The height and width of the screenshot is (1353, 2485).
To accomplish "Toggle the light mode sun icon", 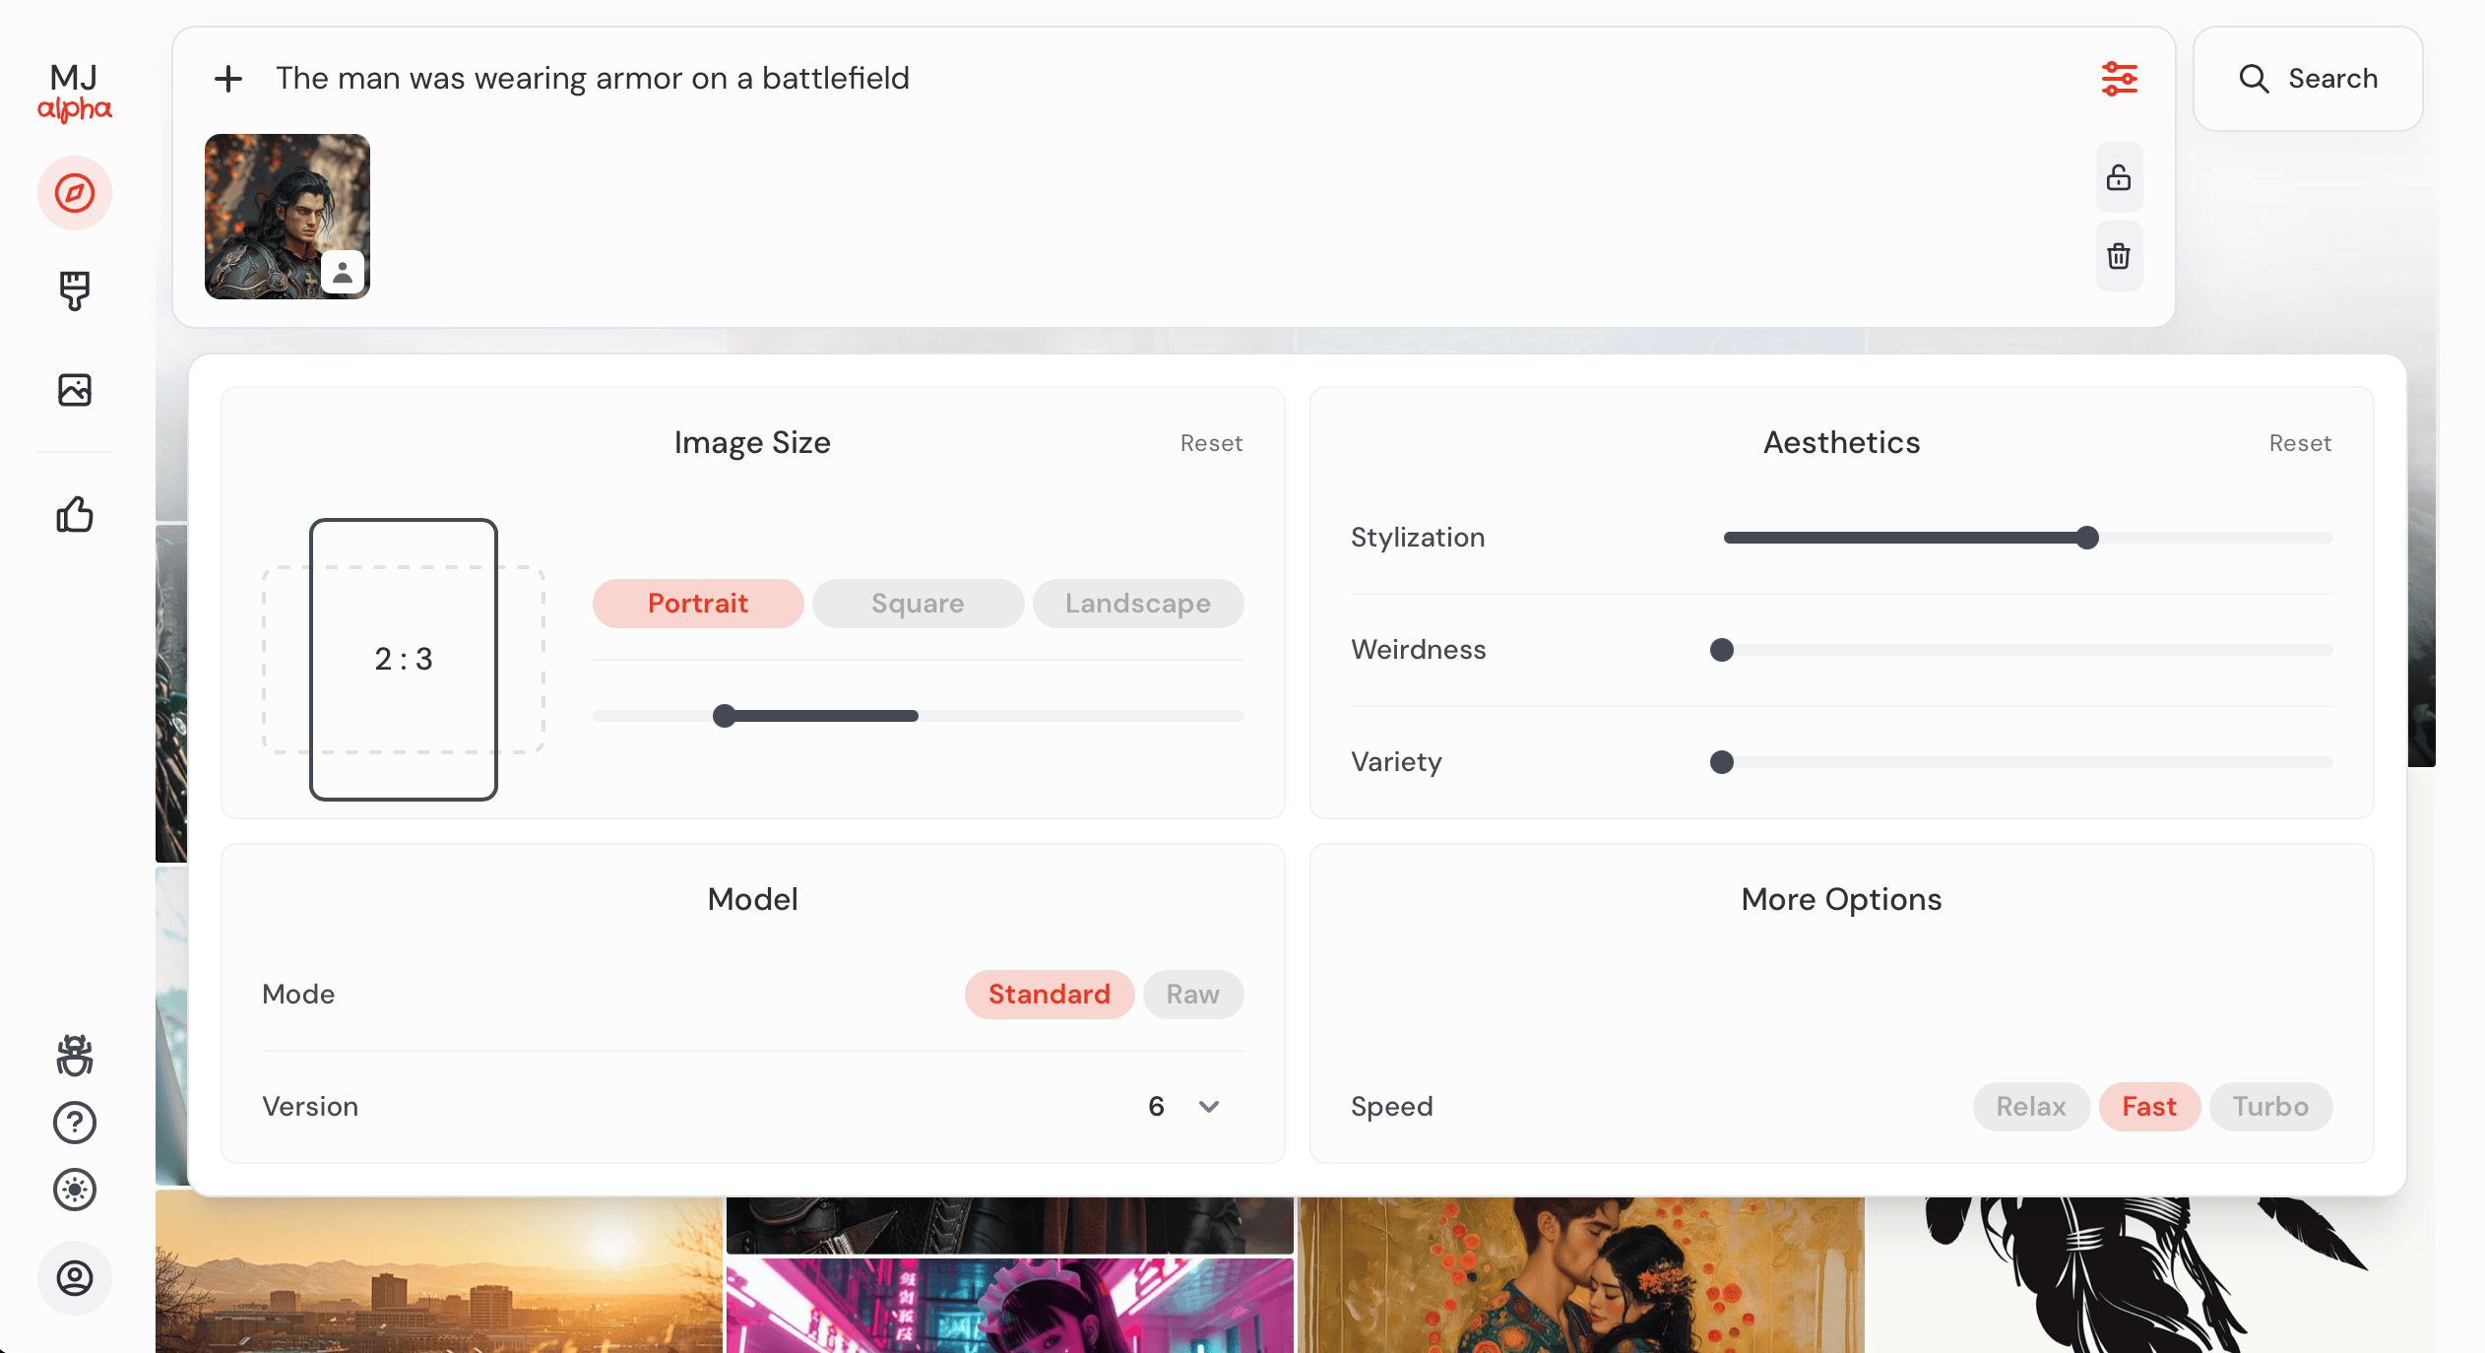I will tap(75, 1190).
